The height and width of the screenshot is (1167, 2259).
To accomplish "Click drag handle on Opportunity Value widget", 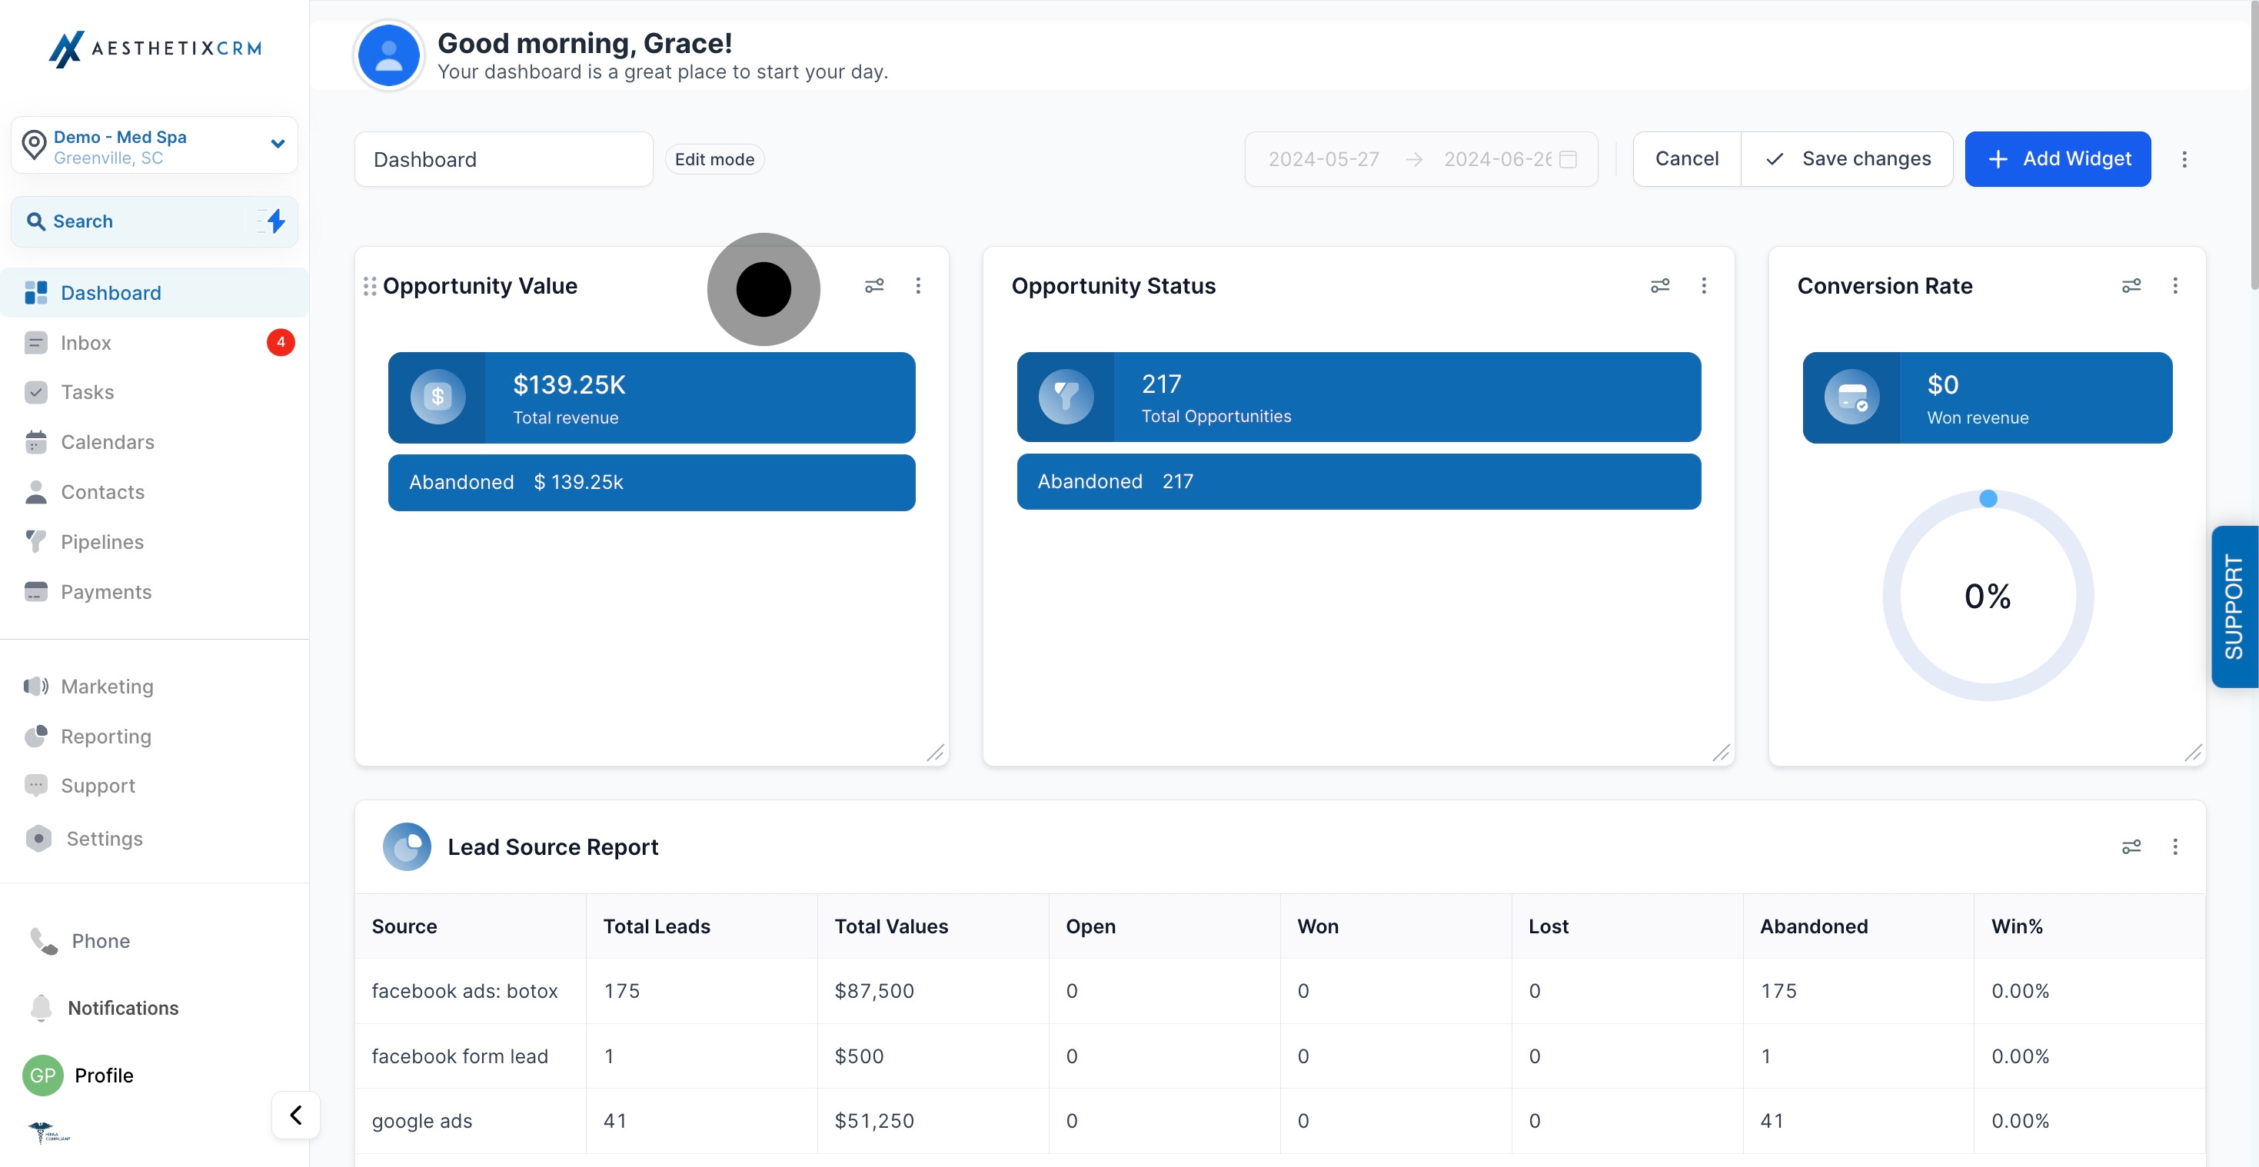I will coord(370,286).
